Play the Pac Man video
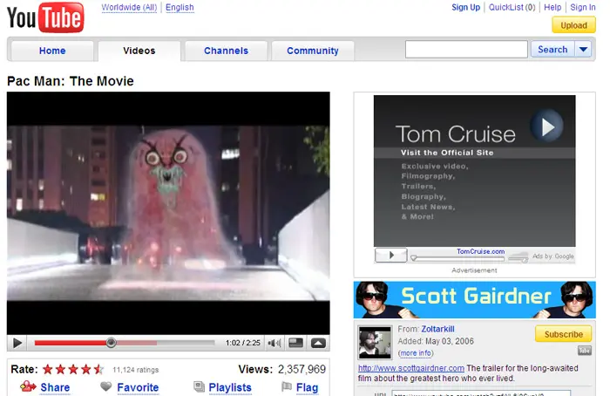 [x=17, y=343]
